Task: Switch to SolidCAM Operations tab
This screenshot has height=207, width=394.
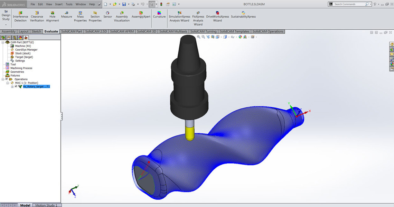Action: click(x=268, y=31)
